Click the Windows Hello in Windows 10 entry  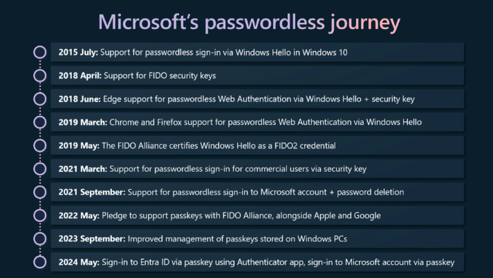click(x=257, y=52)
